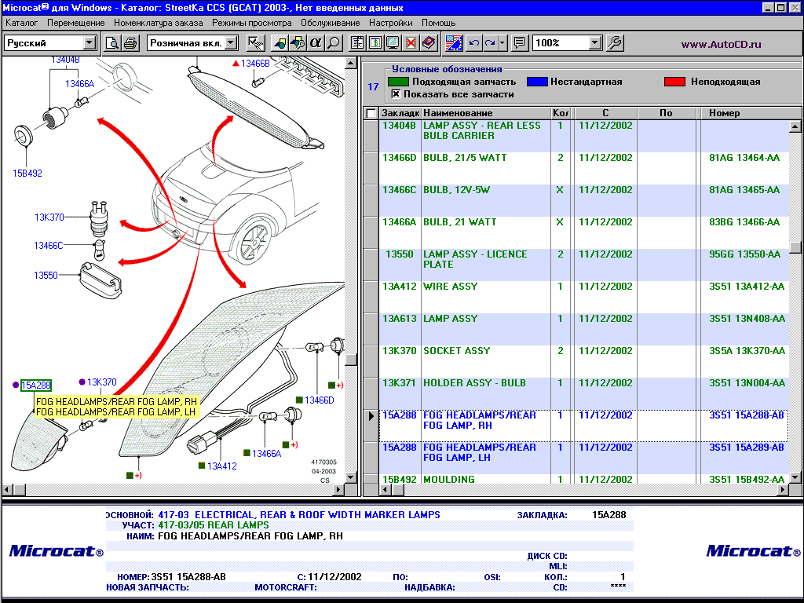Click the monitor screen toolbar icon

(393, 43)
